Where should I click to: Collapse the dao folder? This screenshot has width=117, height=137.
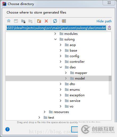click(61, 67)
